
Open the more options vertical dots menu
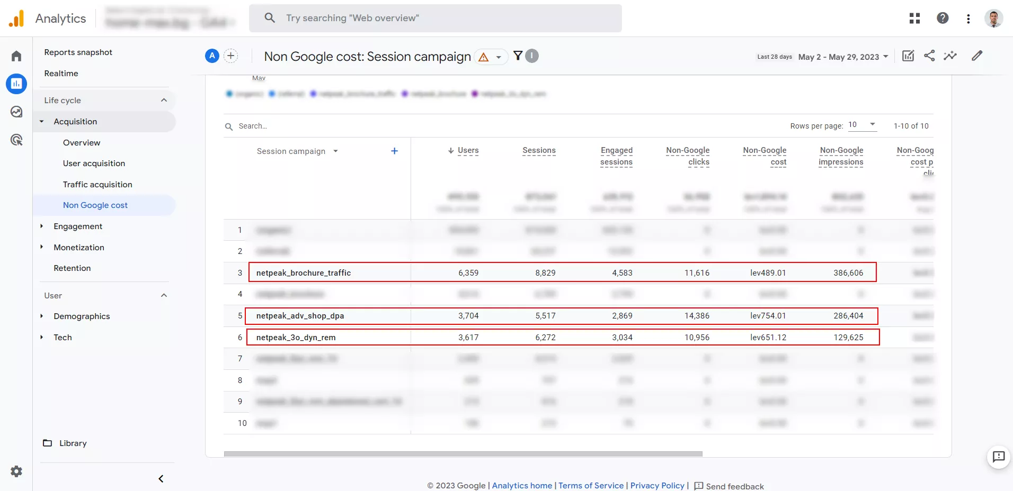pyautogui.click(x=968, y=19)
